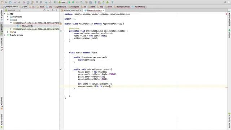Open the Android Model side tab
The width and height of the screenshot is (231, 130).
tap(230, 120)
